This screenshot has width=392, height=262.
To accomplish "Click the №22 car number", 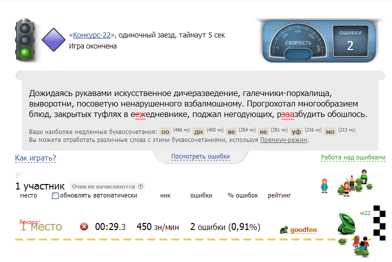I will [365, 213].
